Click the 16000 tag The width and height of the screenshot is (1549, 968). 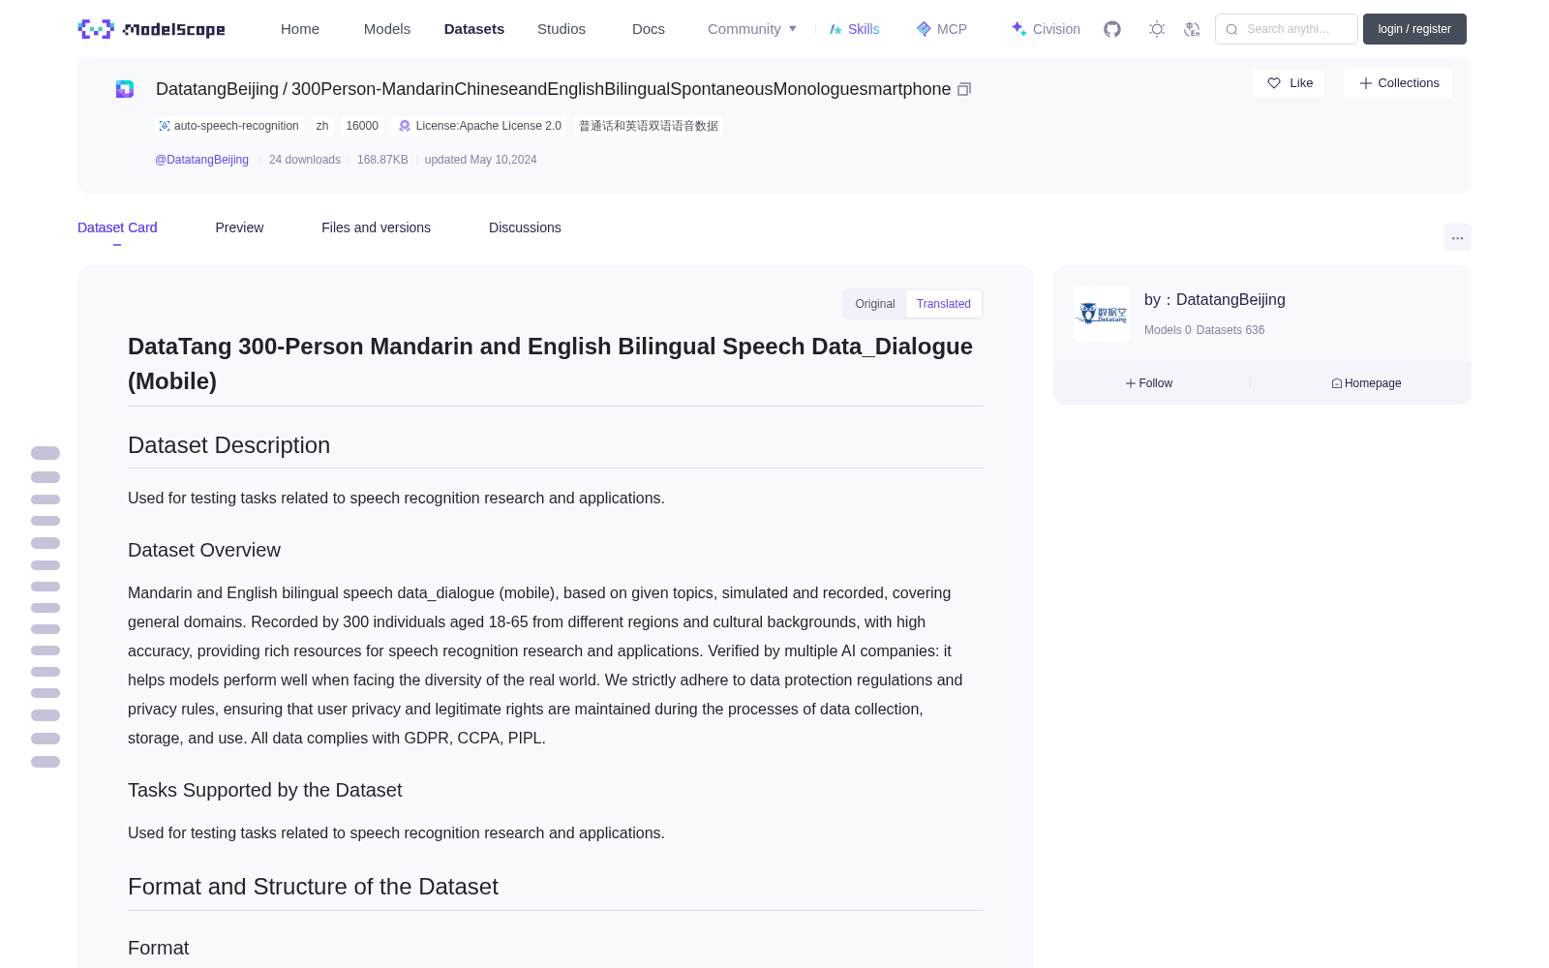coord(362,126)
